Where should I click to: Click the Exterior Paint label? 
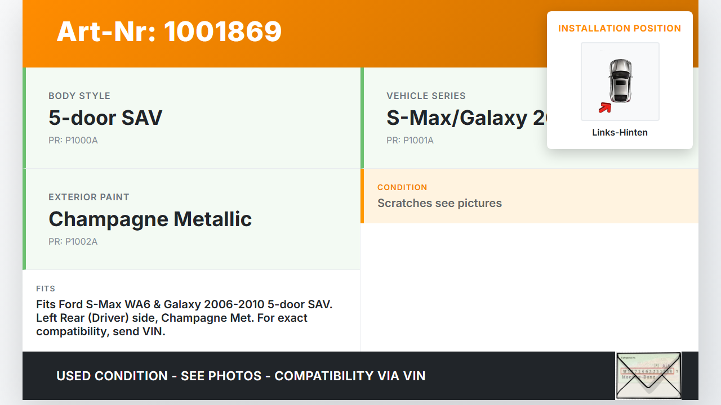click(89, 197)
